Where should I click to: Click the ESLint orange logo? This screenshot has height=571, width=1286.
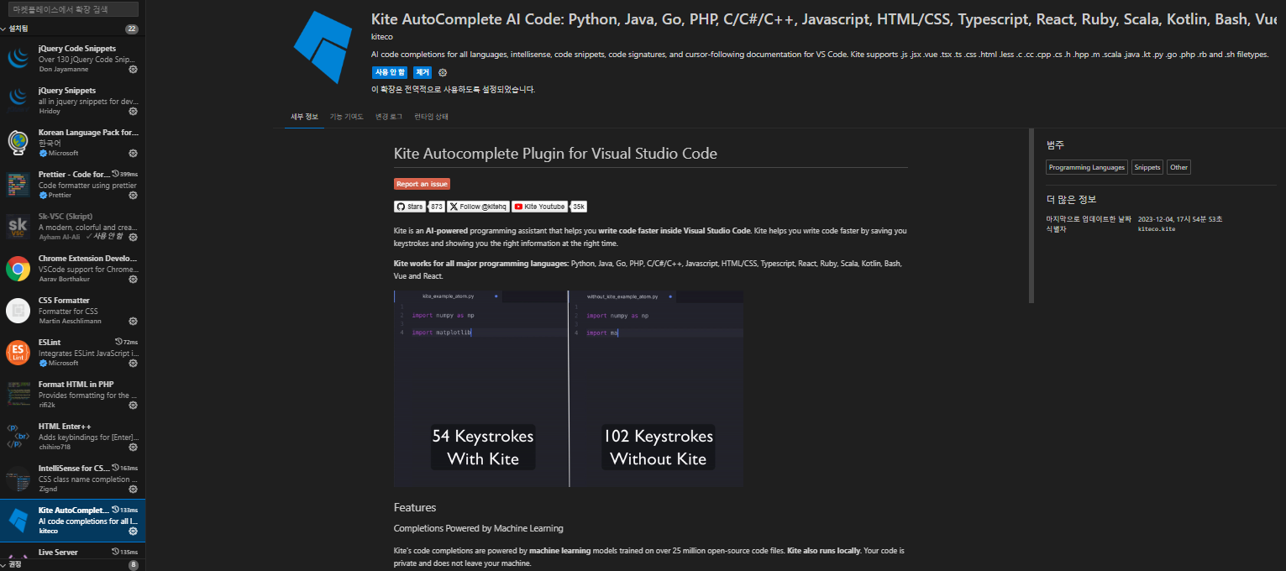tap(18, 353)
